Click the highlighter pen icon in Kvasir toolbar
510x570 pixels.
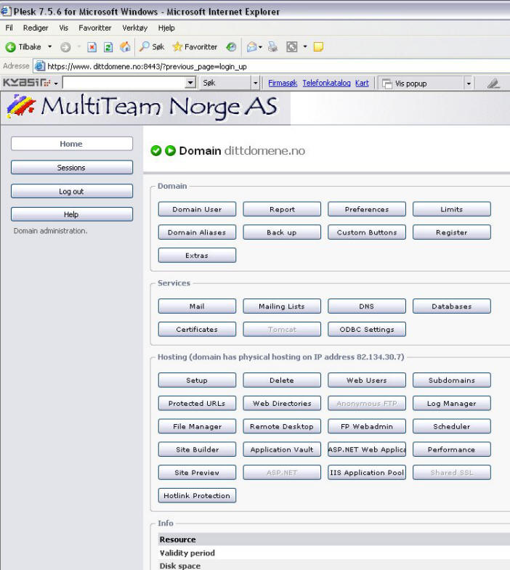coord(493,84)
